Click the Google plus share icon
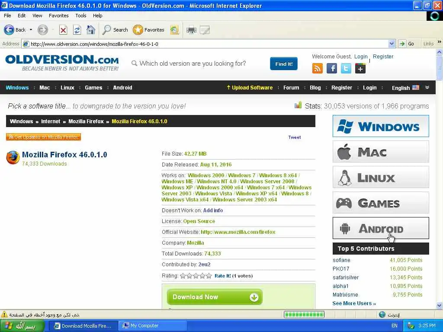443x332 pixels. (360, 68)
